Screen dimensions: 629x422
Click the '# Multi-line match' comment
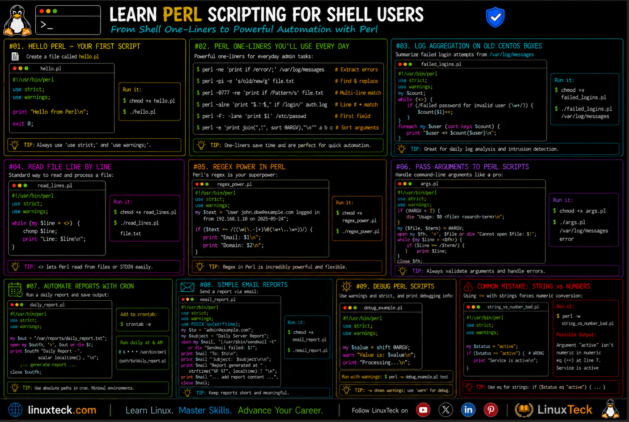pos(358,93)
